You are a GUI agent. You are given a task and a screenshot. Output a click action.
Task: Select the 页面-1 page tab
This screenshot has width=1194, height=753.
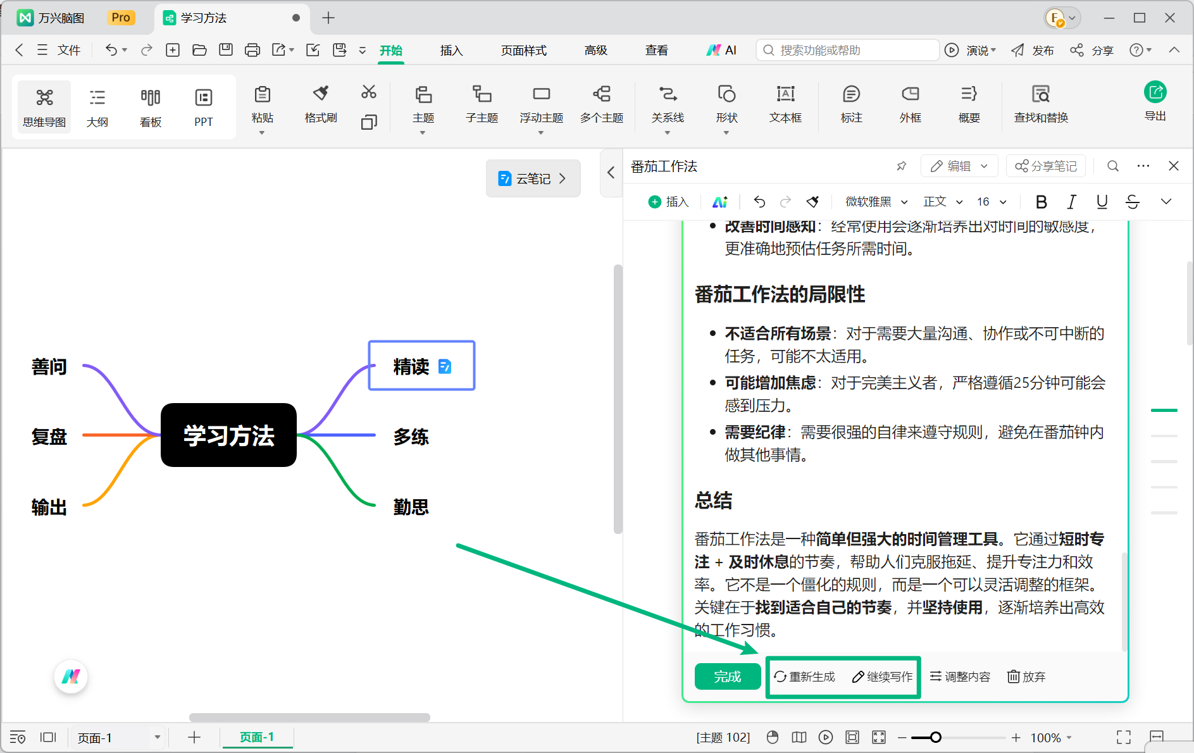[x=257, y=737]
